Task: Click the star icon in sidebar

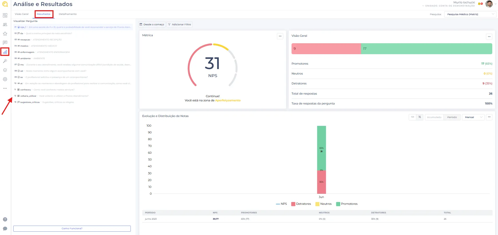Action: coord(5,34)
